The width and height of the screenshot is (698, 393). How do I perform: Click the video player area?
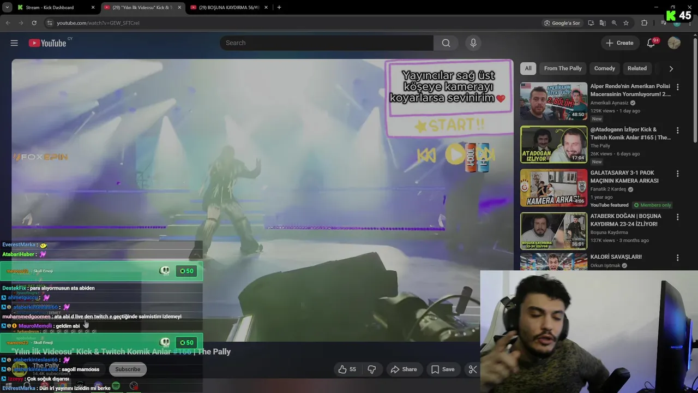[x=262, y=200]
